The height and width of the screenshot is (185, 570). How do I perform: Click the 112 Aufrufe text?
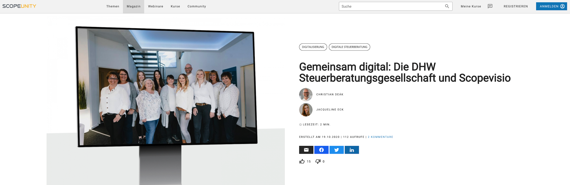pyautogui.click(x=354, y=137)
